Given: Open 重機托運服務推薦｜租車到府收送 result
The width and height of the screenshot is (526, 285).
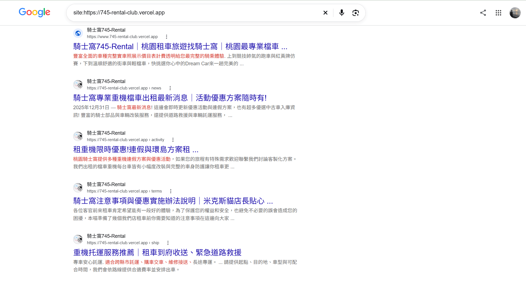Looking at the screenshot, I should (x=157, y=252).
